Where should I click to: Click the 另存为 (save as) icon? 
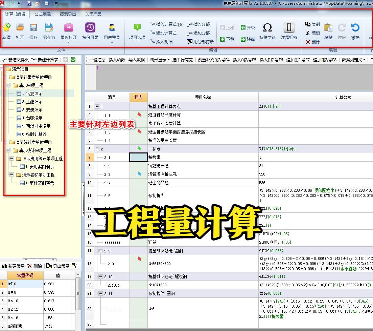(49, 28)
